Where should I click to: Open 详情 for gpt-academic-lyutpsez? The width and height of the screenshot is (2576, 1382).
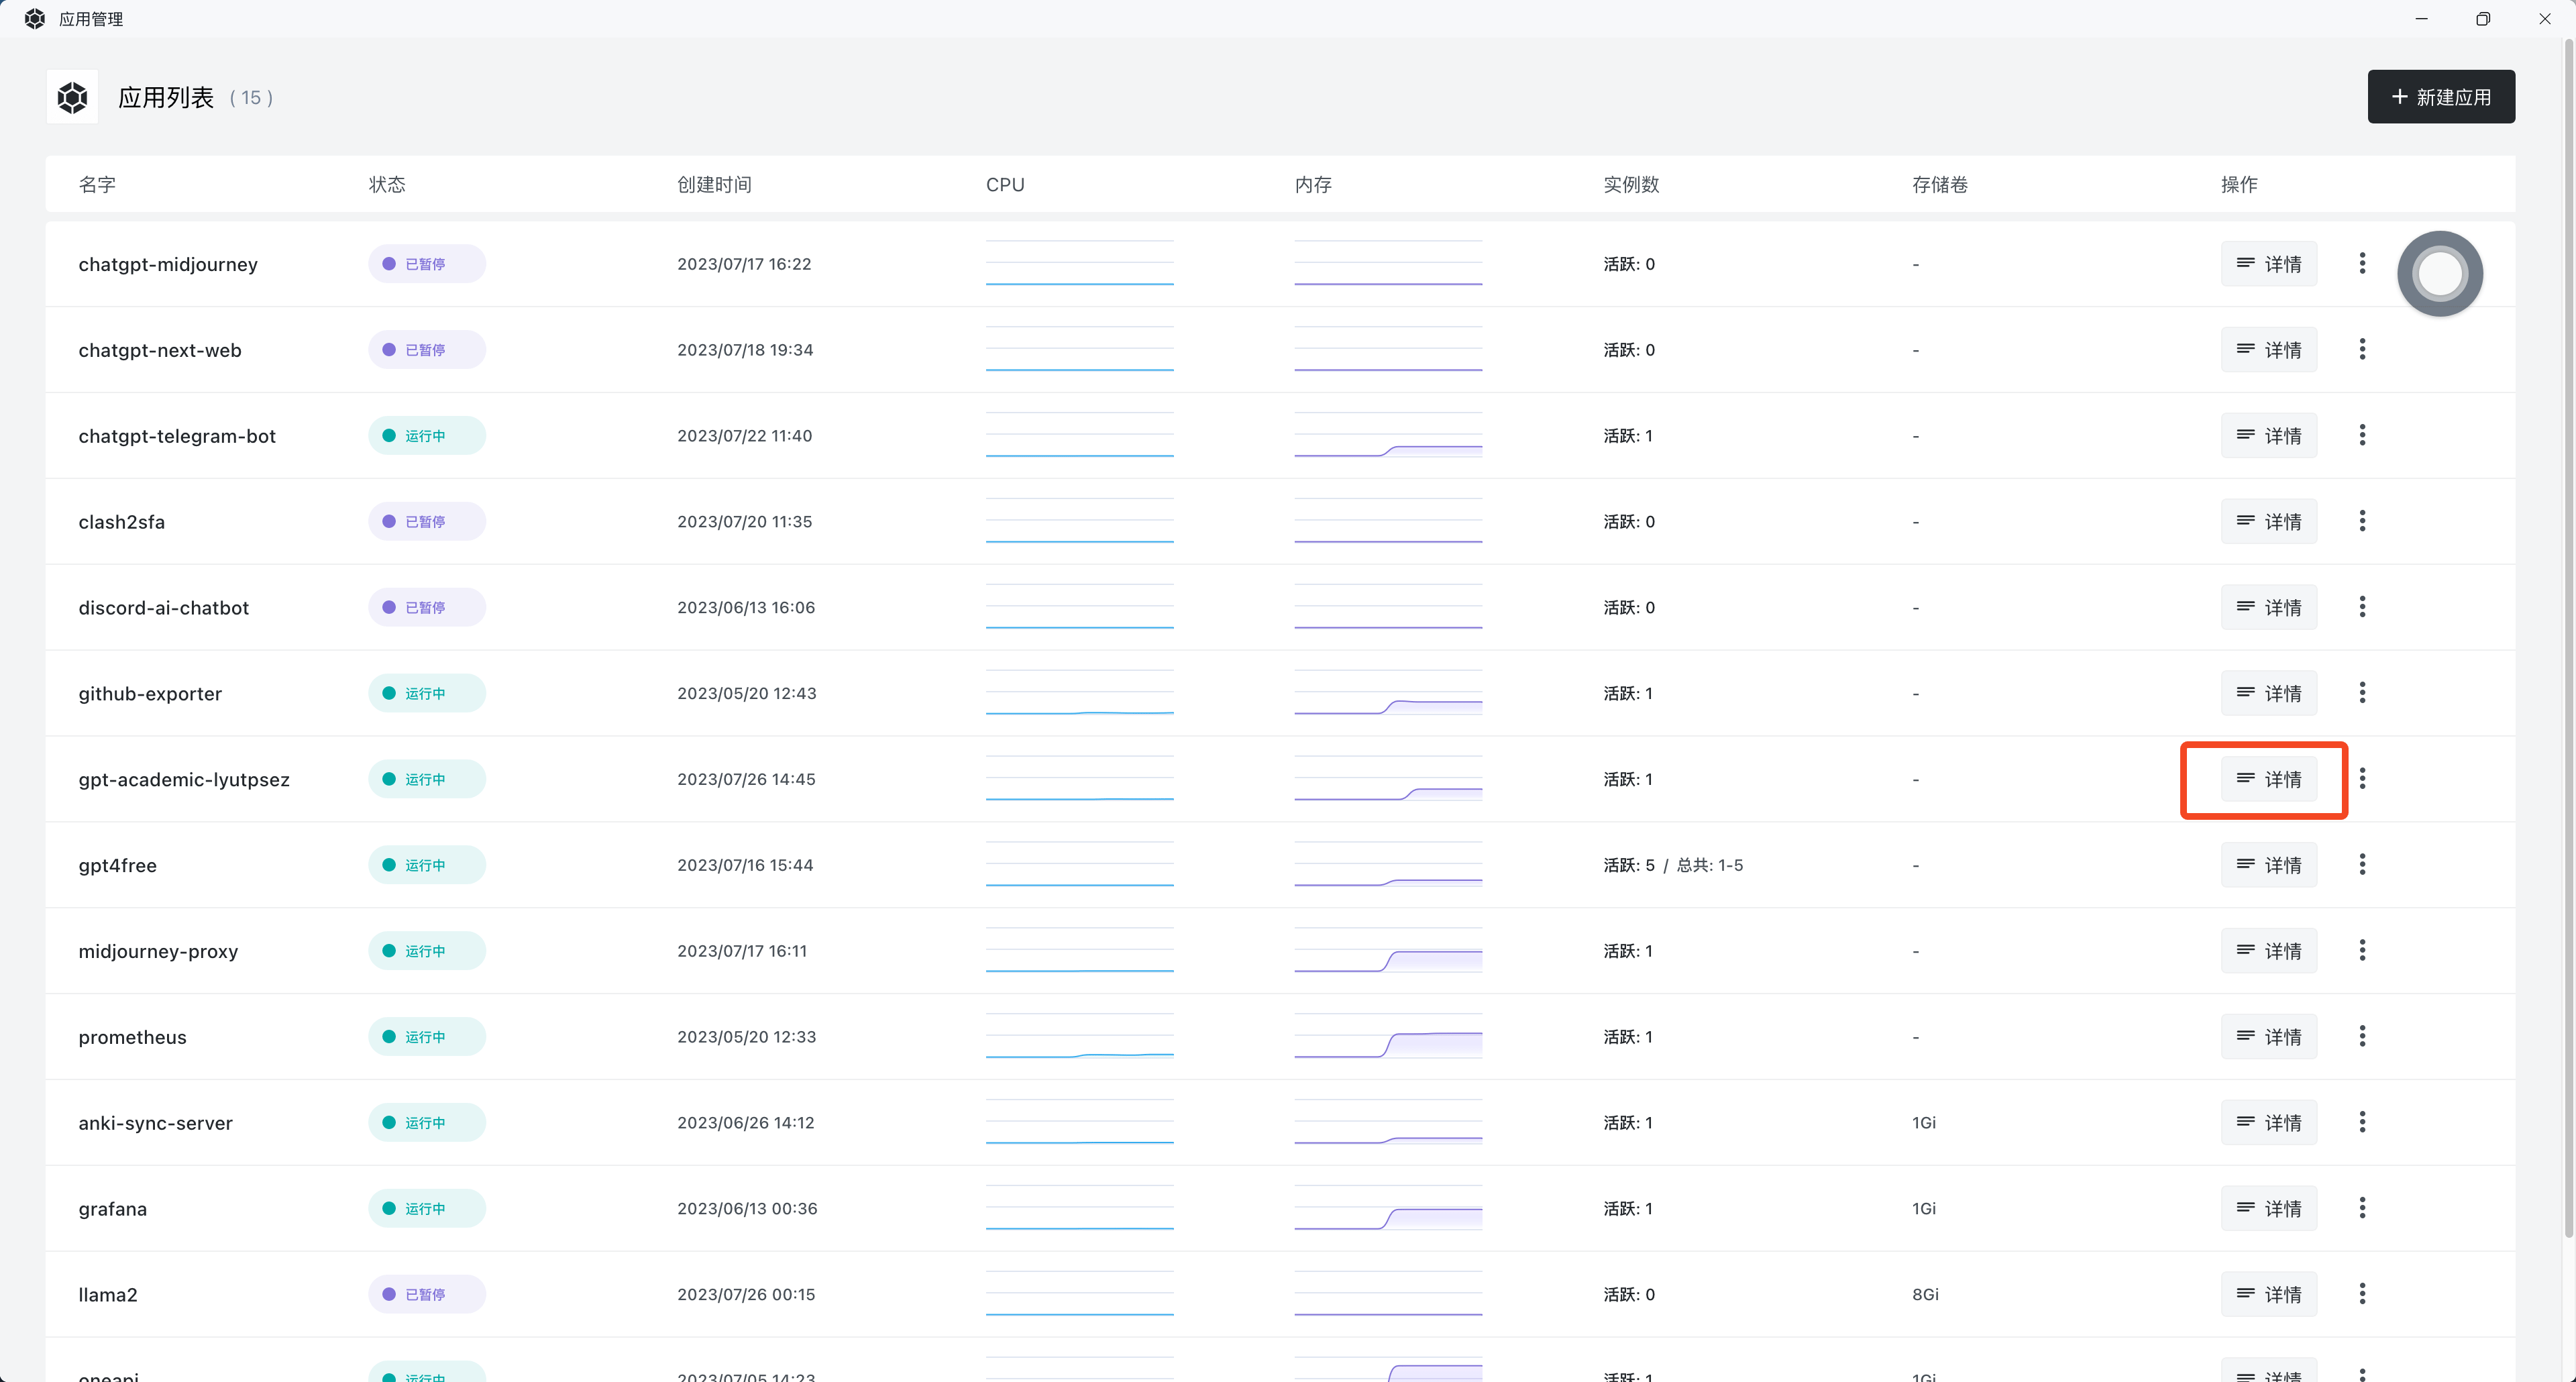click(x=2268, y=779)
